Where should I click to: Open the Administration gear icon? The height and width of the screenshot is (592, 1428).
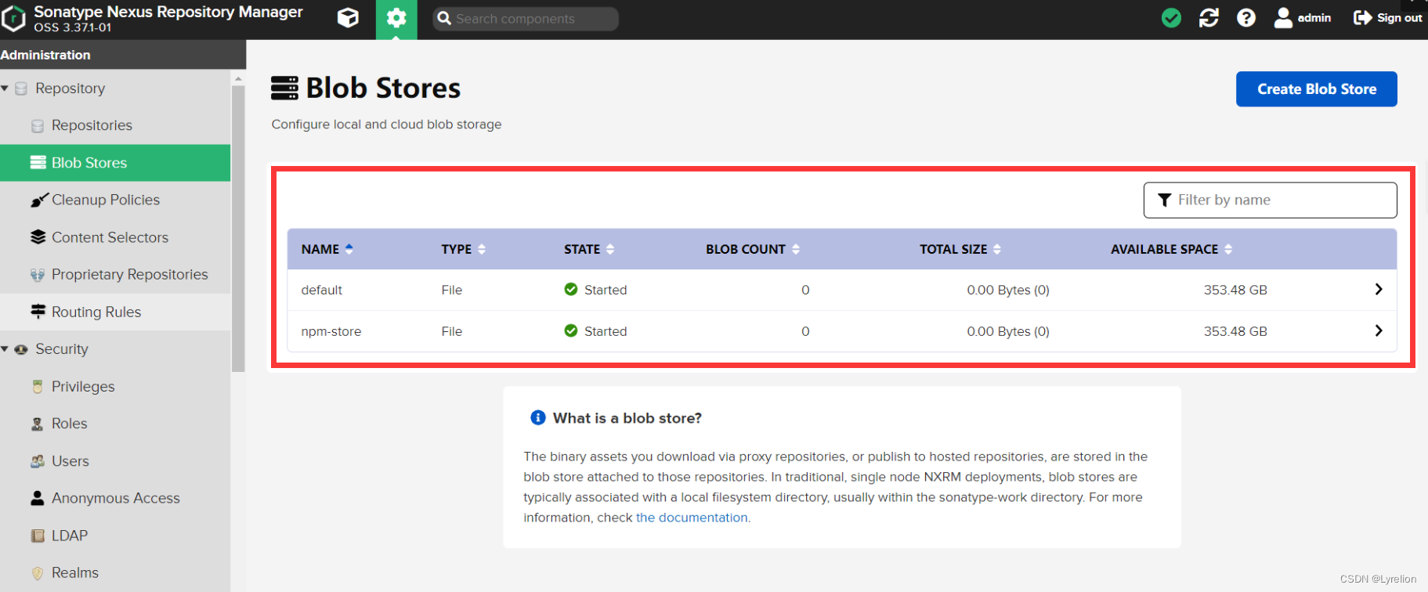(396, 18)
